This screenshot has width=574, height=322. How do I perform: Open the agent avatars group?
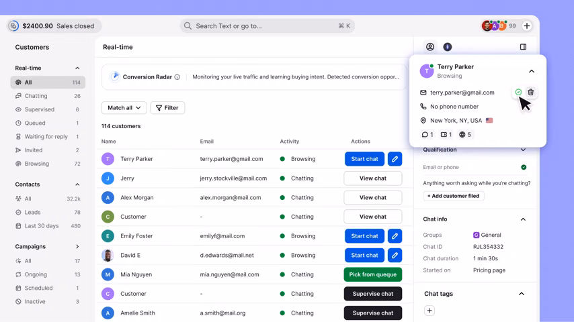click(494, 26)
